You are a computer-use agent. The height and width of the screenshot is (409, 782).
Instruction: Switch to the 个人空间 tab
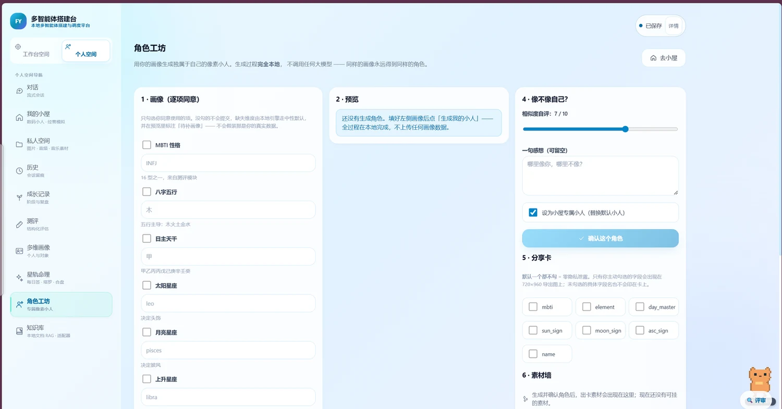point(86,51)
